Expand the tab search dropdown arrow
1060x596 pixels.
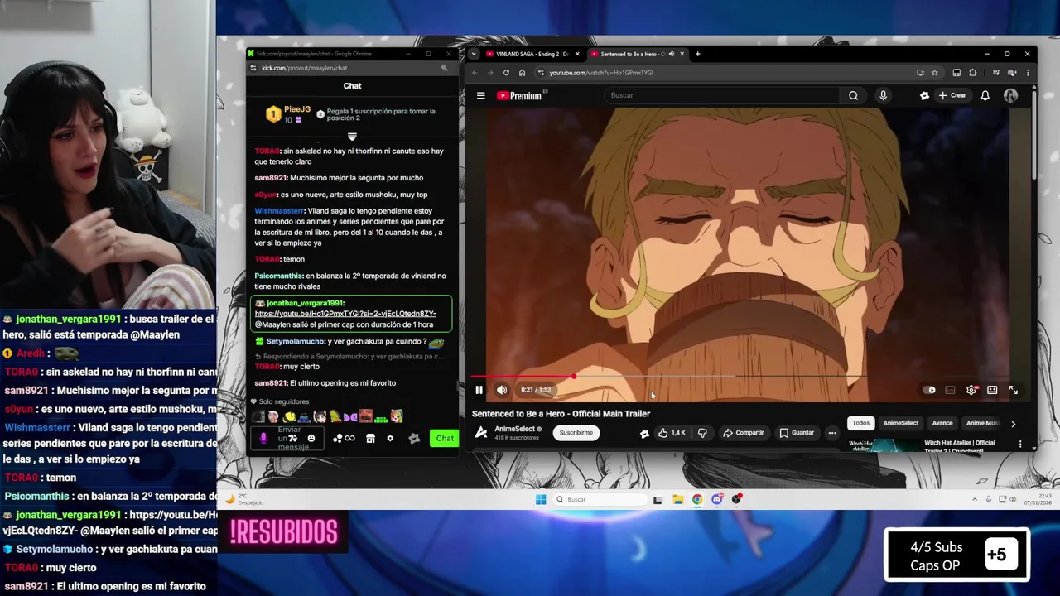pos(473,54)
